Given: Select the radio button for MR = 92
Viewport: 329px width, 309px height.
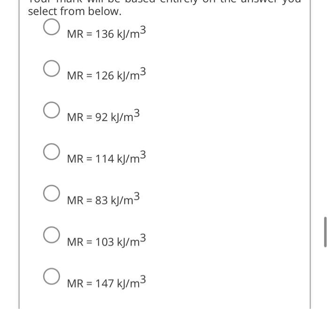Looking at the screenshot, I should [x=51, y=110].
